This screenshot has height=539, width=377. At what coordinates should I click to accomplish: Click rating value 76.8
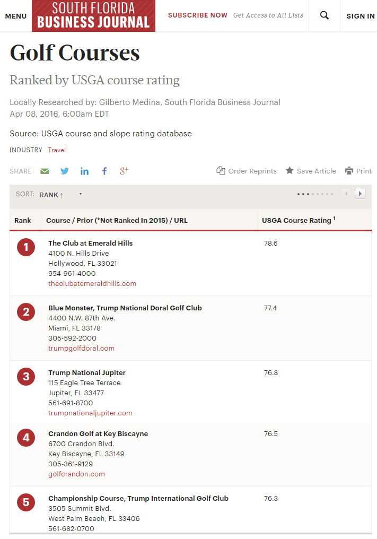(271, 372)
